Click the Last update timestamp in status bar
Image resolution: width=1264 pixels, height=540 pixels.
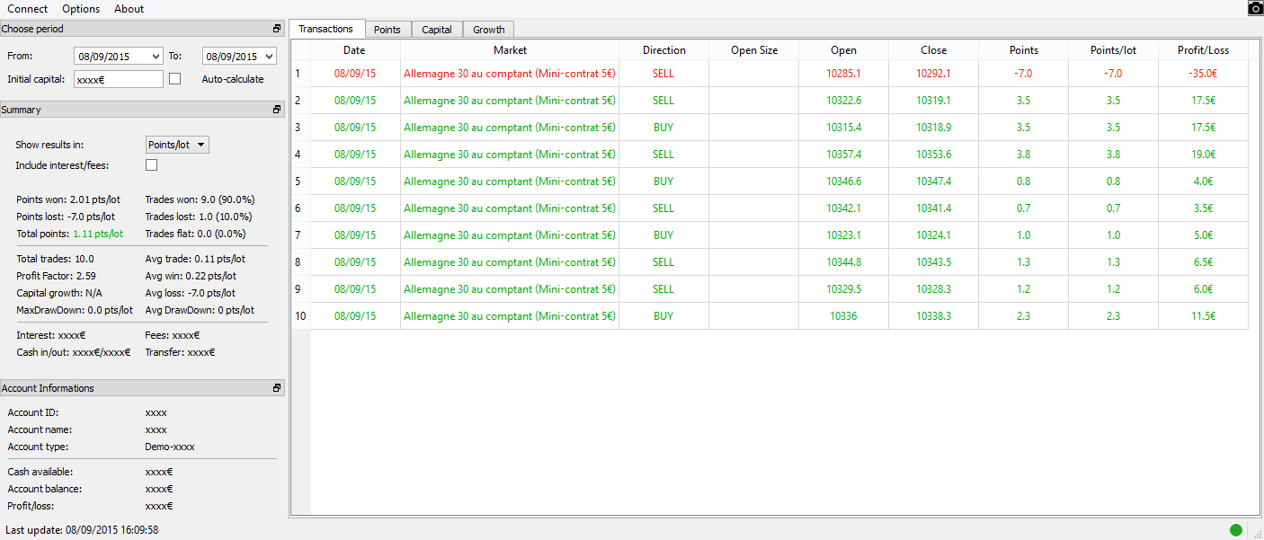82,530
